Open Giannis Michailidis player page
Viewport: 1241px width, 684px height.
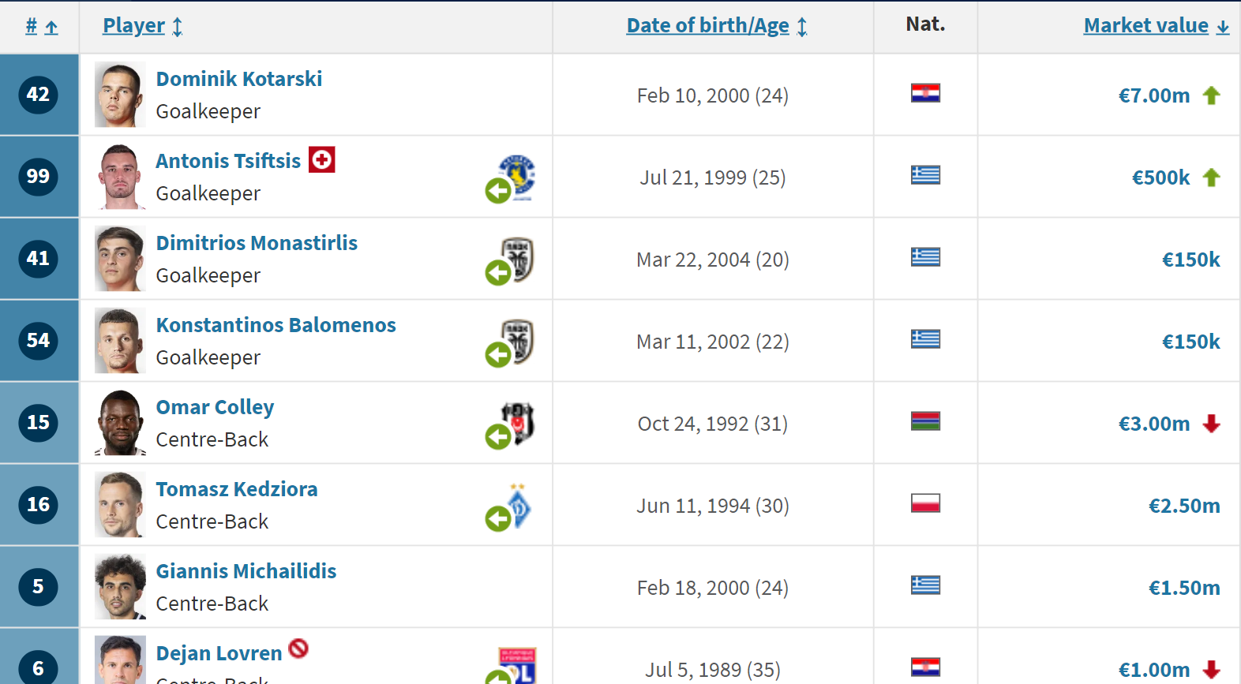246,571
